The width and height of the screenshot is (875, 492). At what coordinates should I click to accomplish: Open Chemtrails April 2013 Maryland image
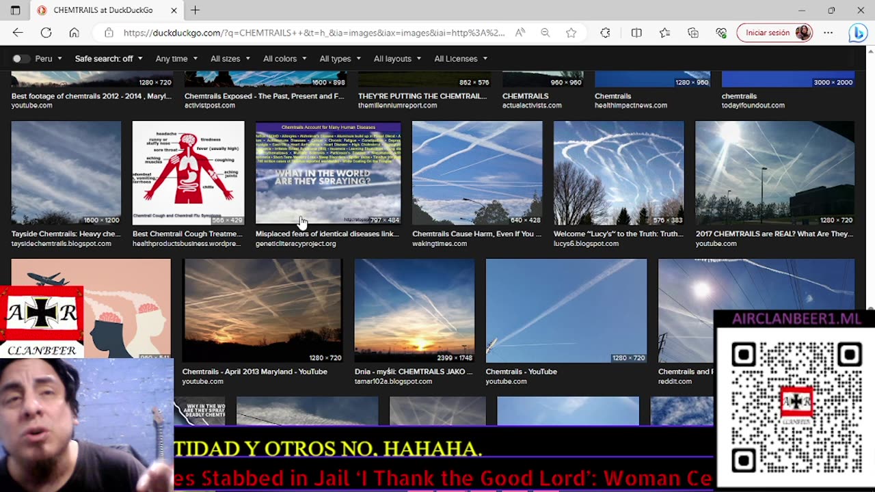point(263,310)
